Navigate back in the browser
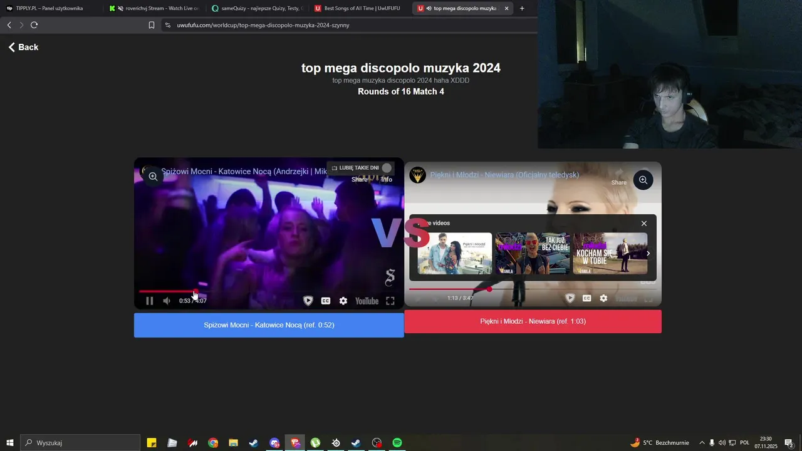 click(9, 25)
